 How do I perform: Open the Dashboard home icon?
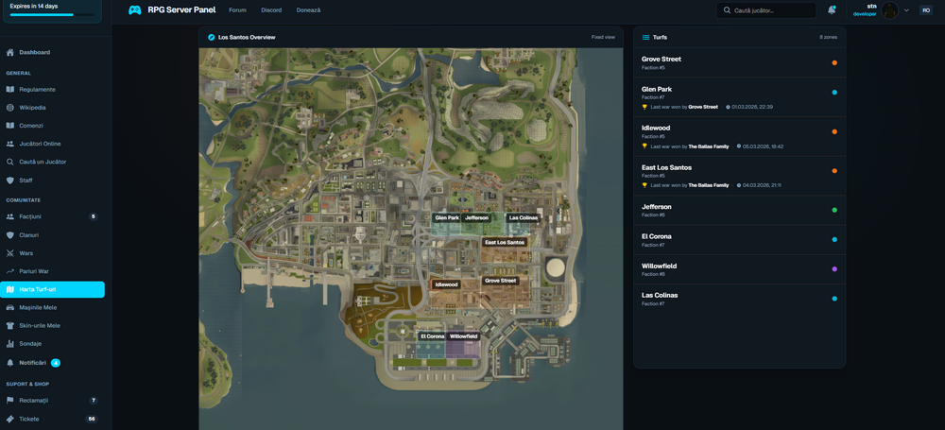point(10,53)
